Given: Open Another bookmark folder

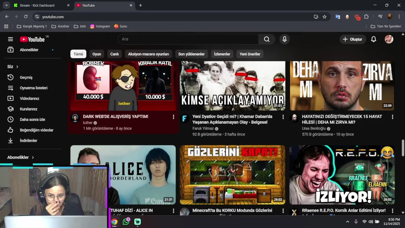Looking at the screenshot, I should 60,26.
